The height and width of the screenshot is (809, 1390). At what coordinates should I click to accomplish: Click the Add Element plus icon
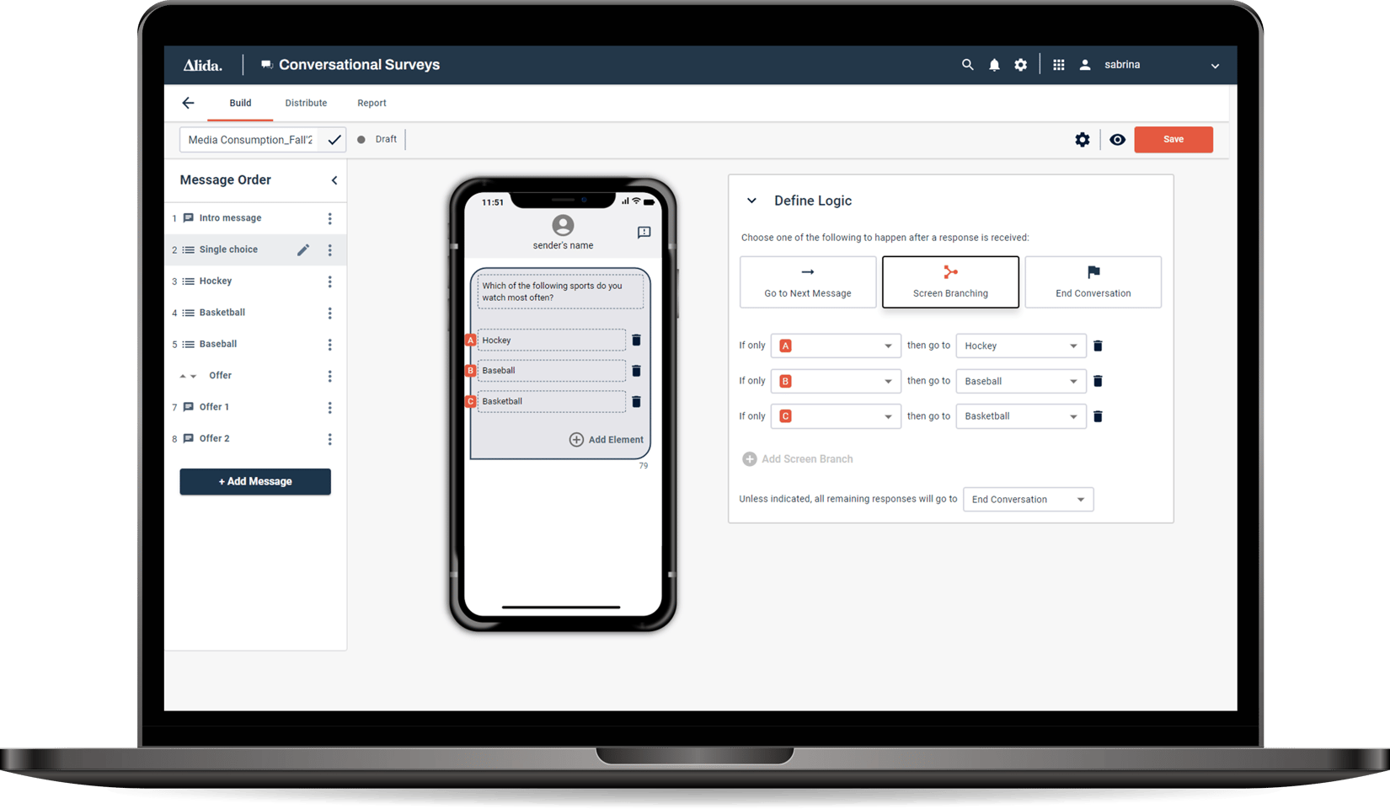coord(576,439)
